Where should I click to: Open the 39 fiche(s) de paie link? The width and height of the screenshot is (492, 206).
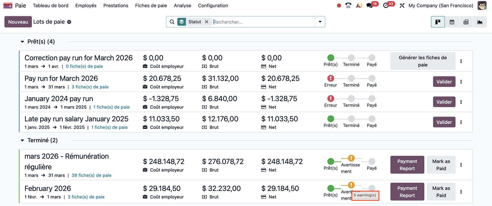[91, 175]
